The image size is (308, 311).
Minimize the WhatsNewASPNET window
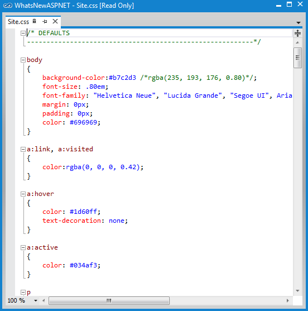point(278,6)
